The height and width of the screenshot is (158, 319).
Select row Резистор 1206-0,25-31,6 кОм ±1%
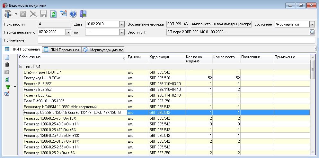(x=166, y=141)
